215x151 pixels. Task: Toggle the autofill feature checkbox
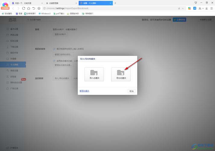(54, 60)
